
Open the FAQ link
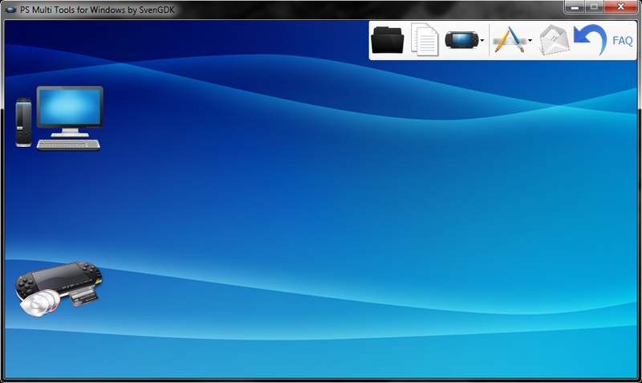(623, 41)
